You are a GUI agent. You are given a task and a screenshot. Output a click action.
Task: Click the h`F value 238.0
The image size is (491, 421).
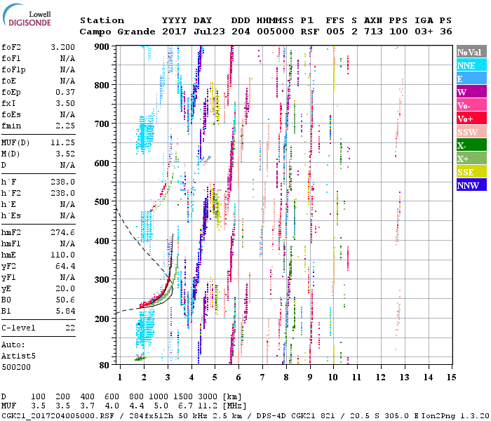coord(62,182)
